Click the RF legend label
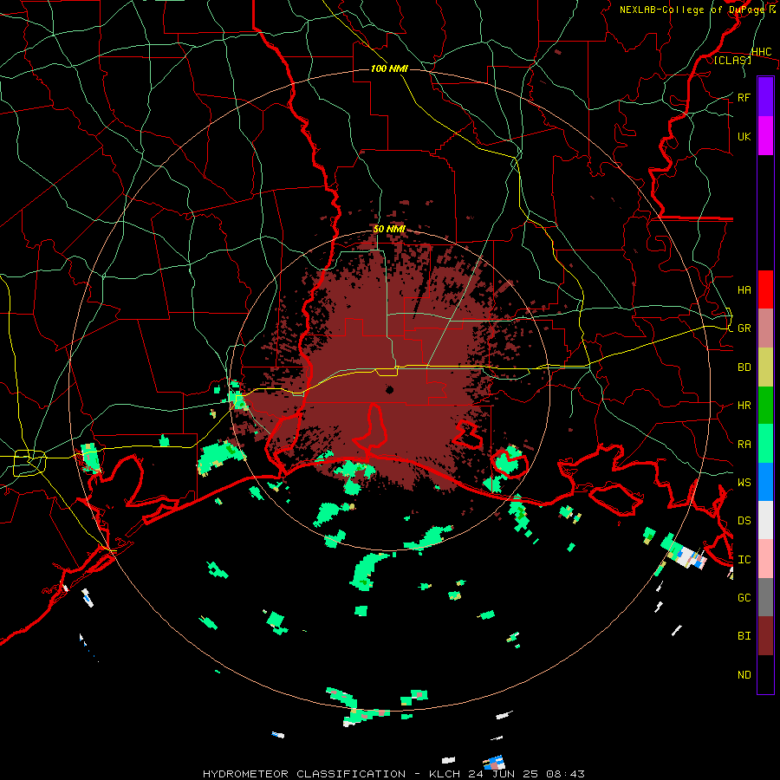 744,97
